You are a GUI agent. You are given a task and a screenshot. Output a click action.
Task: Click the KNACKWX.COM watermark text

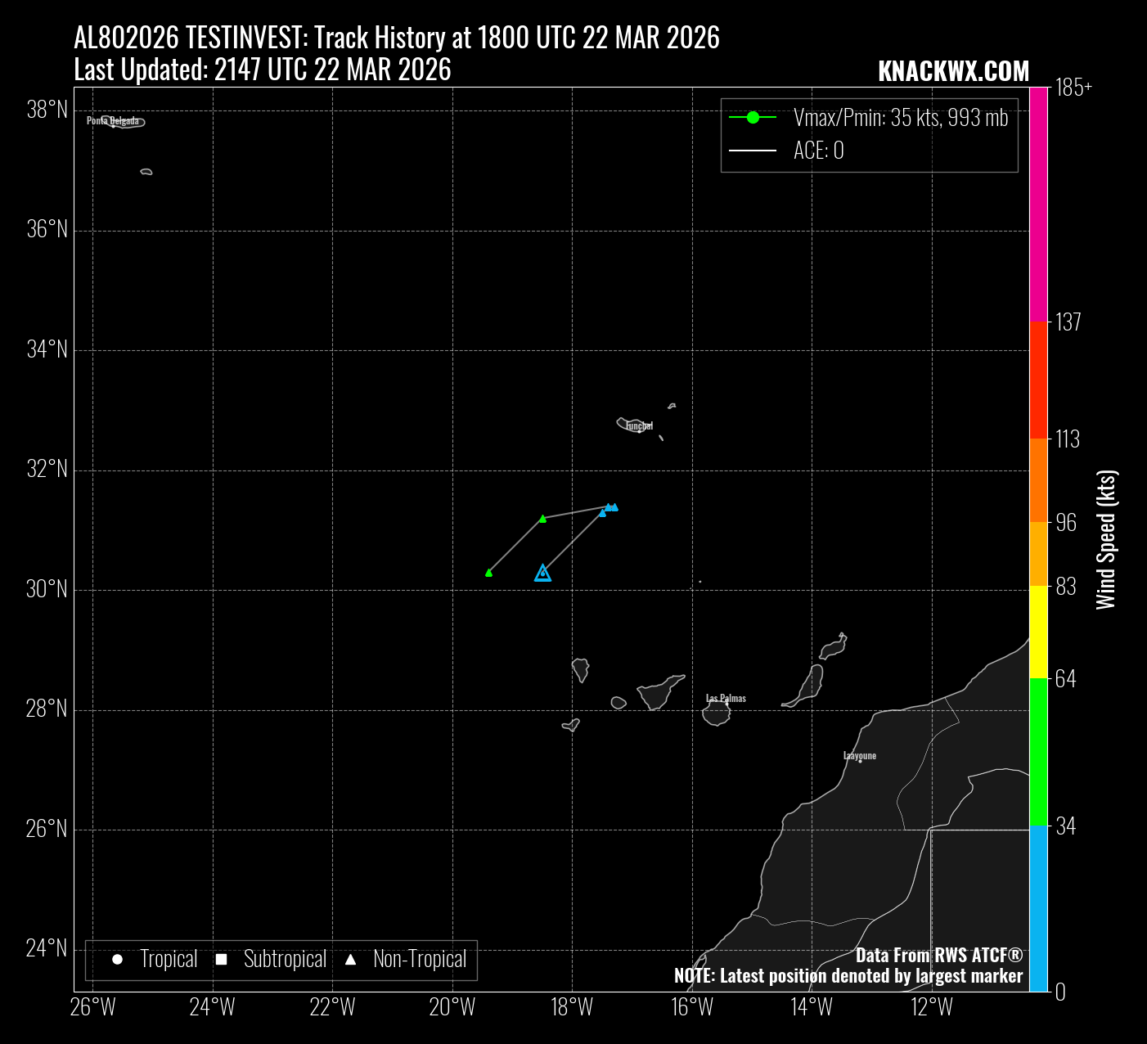(x=953, y=72)
